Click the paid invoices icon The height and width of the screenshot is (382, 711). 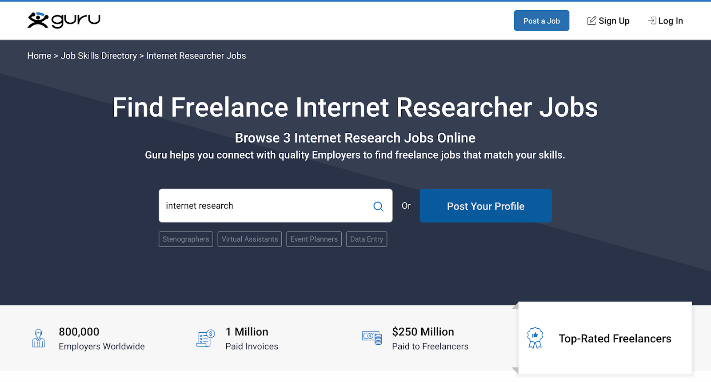[205, 338]
